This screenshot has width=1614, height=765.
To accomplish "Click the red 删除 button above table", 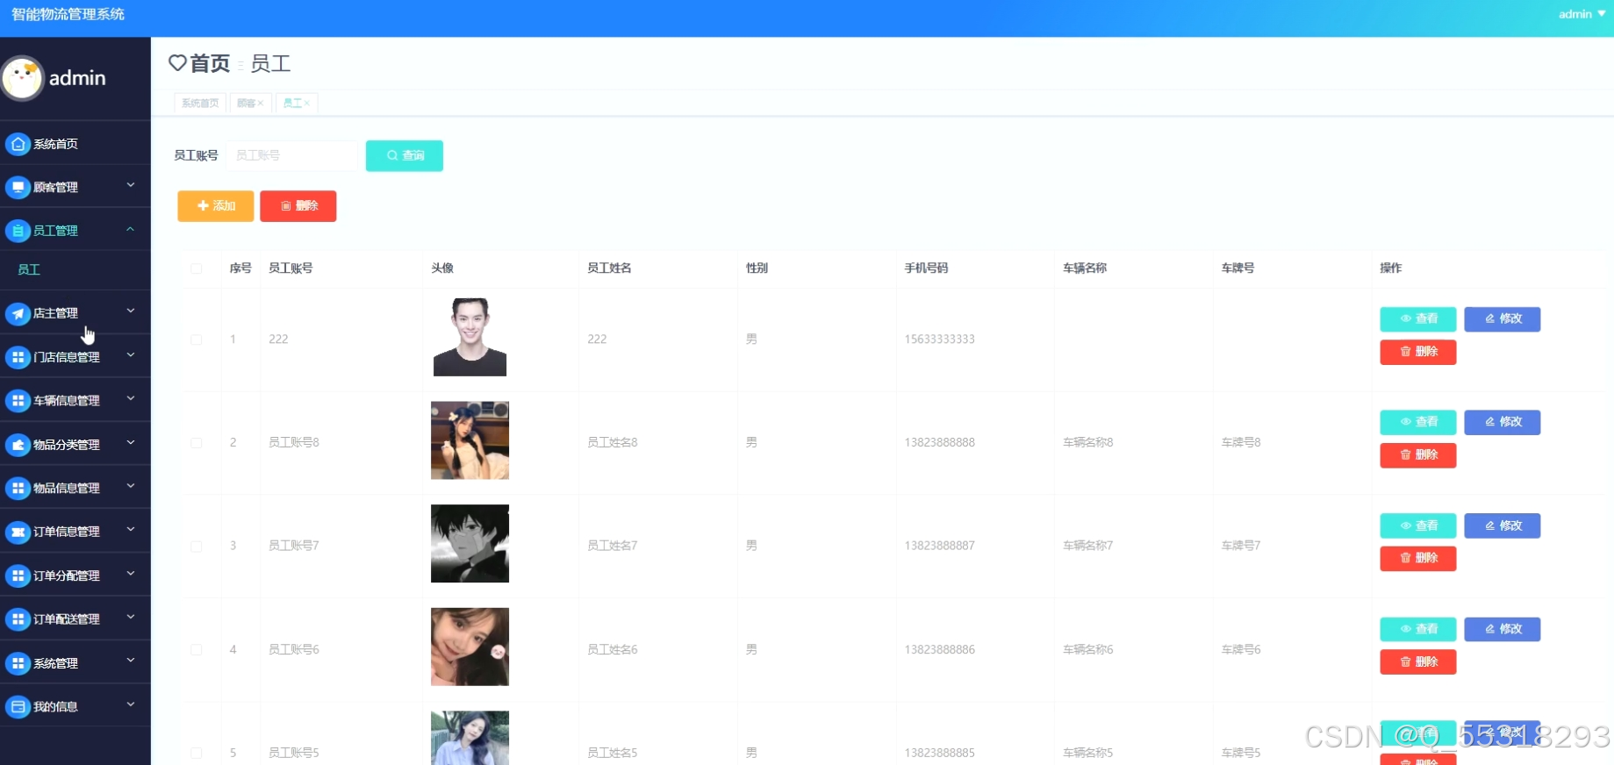I will (298, 206).
